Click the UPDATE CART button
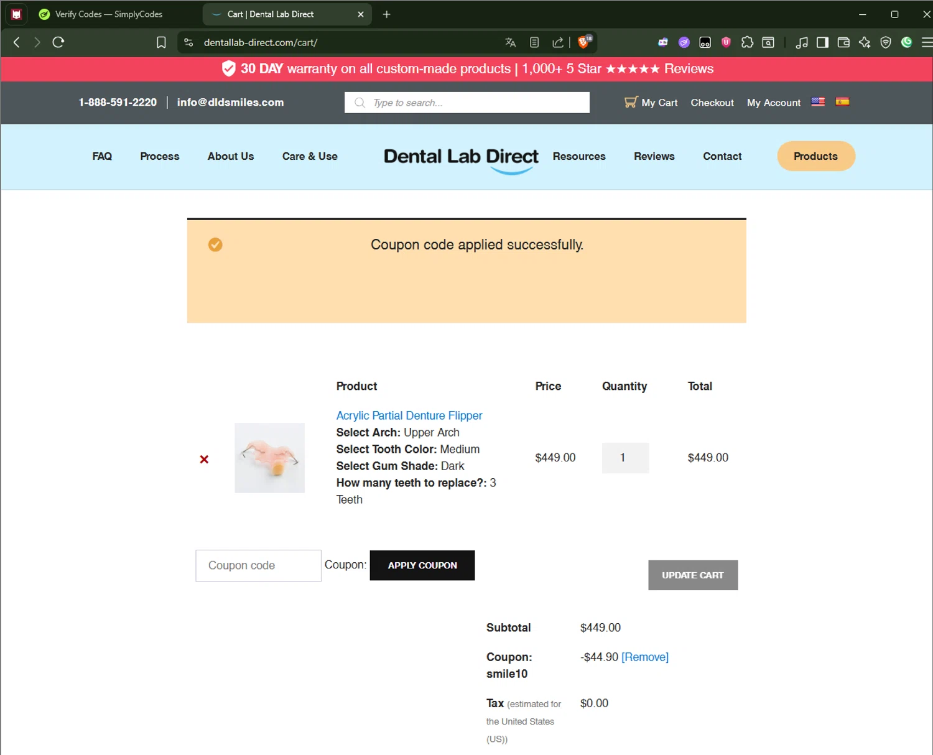This screenshot has height=755, width=933. pyautogui.click(x=693, y=575)
